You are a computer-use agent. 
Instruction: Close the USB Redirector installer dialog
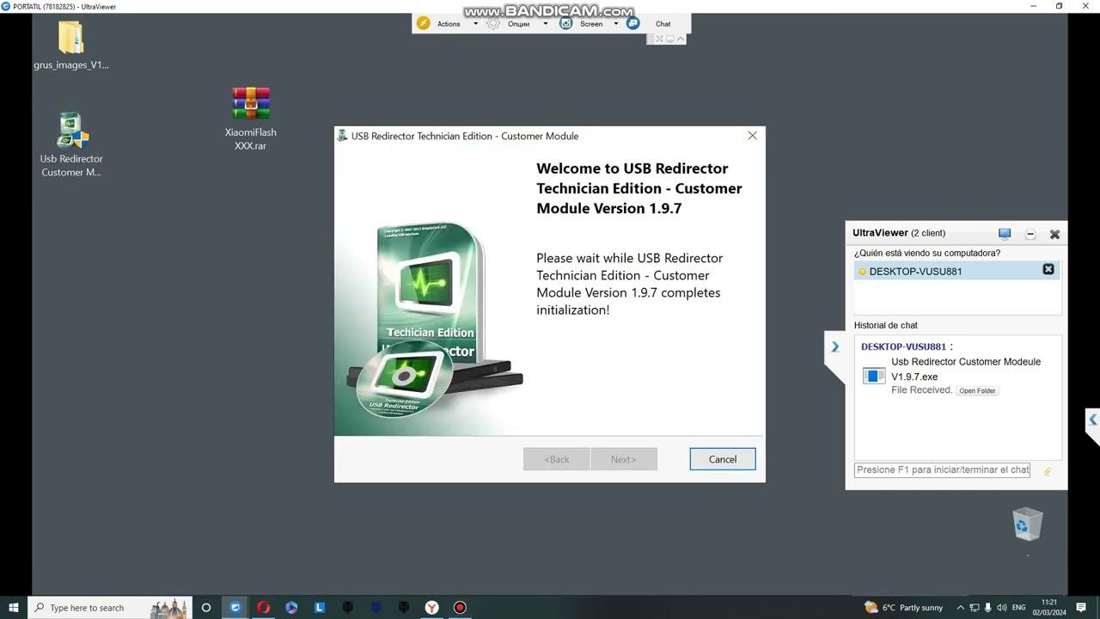(x=752, y=136)
